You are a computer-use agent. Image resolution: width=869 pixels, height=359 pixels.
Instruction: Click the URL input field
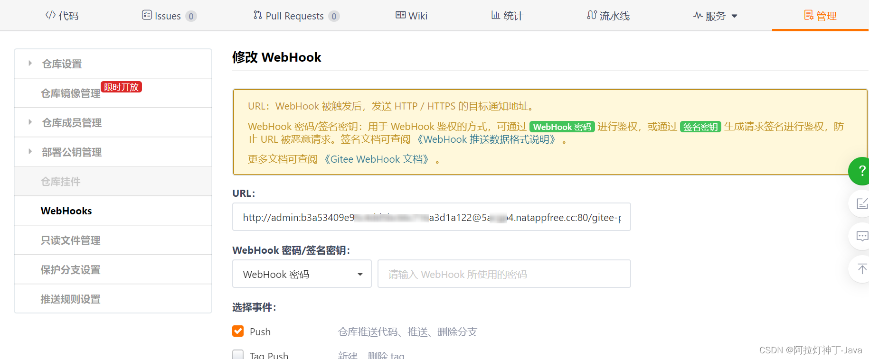pyautogui.click(x=431, y=217)
